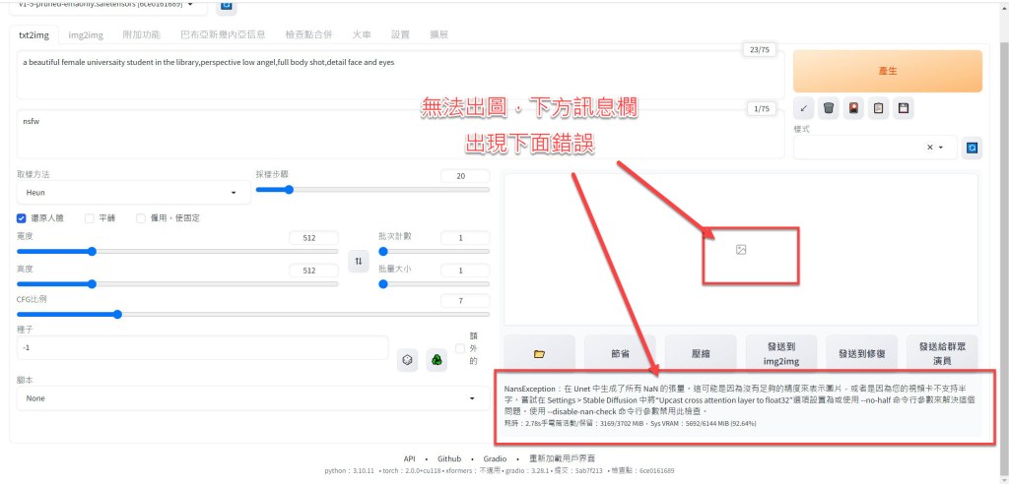Image resolution: width=1009 pixels, height=484 pixels.
Task: Click the clipboard icon to apply styles
Action: click(x=878, y=108)
